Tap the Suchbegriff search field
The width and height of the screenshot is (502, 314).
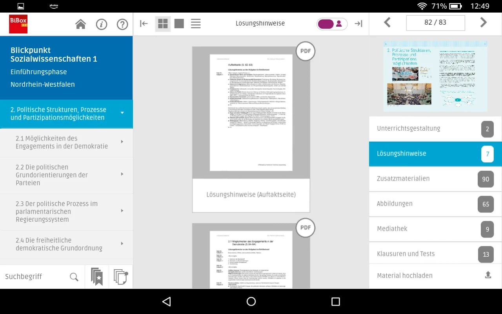pos(35,277)
